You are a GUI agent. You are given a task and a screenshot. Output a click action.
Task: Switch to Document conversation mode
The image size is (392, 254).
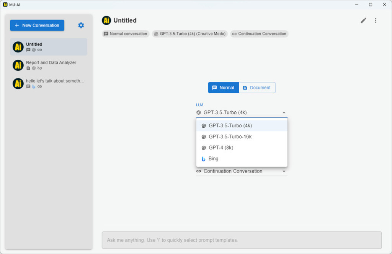(x=257, y=88)
